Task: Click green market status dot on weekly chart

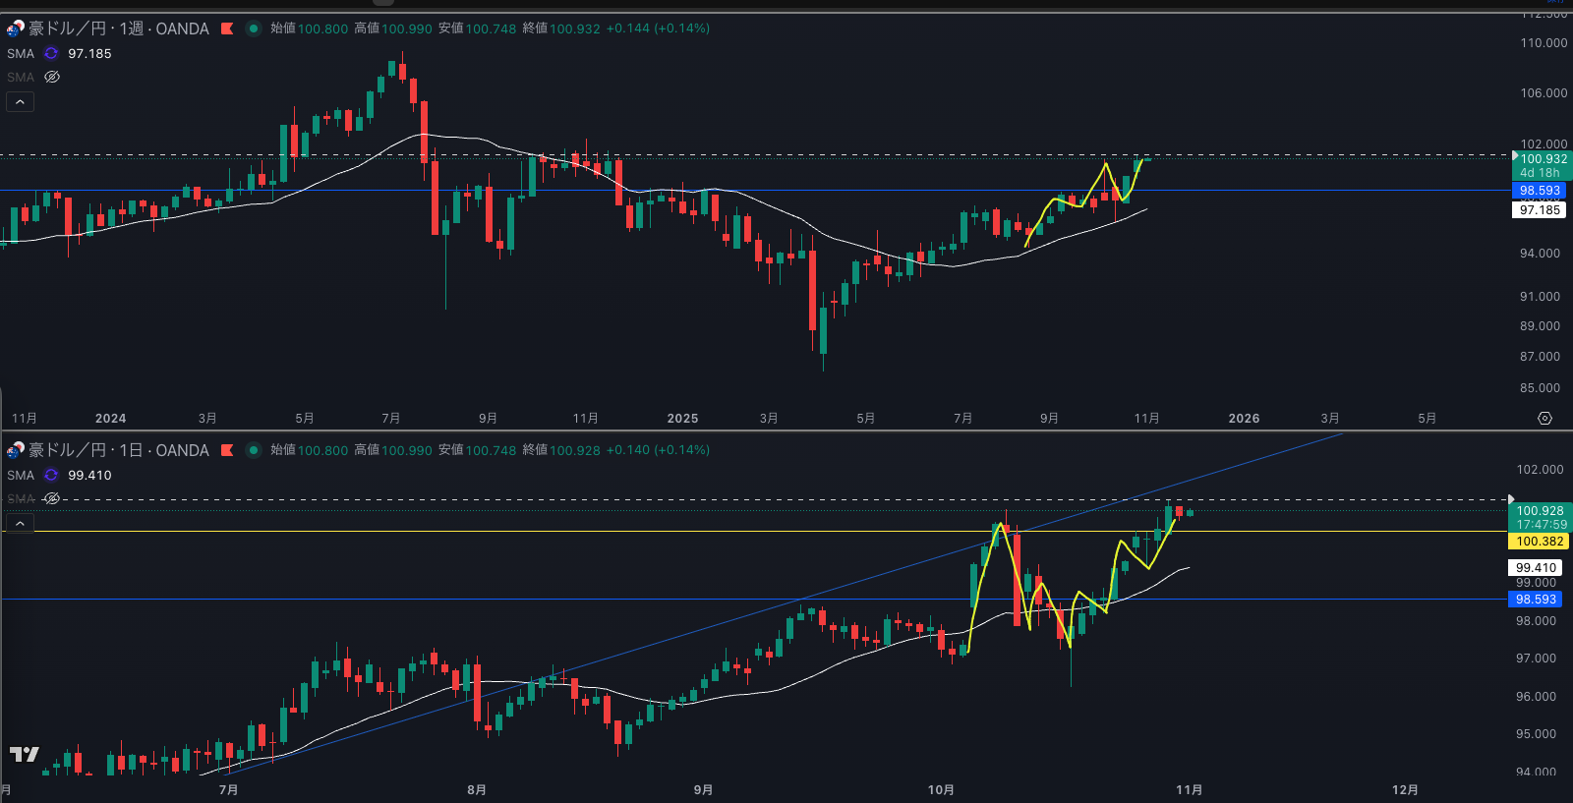Action: pos(253,29)
